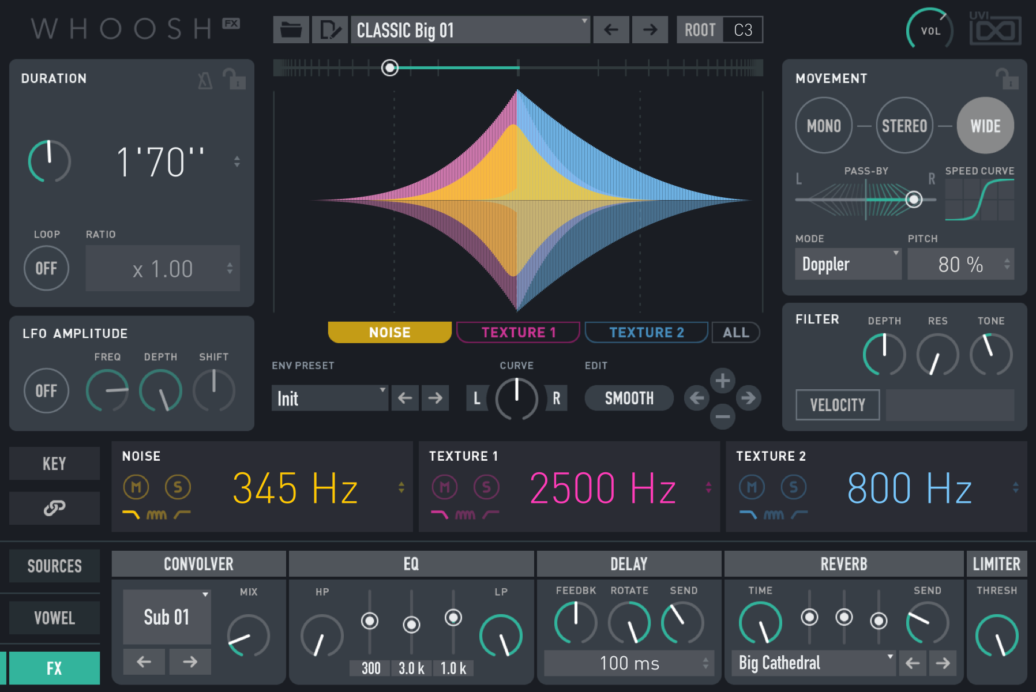Turn off the LOOP toggle in Duration

point(46,268)
